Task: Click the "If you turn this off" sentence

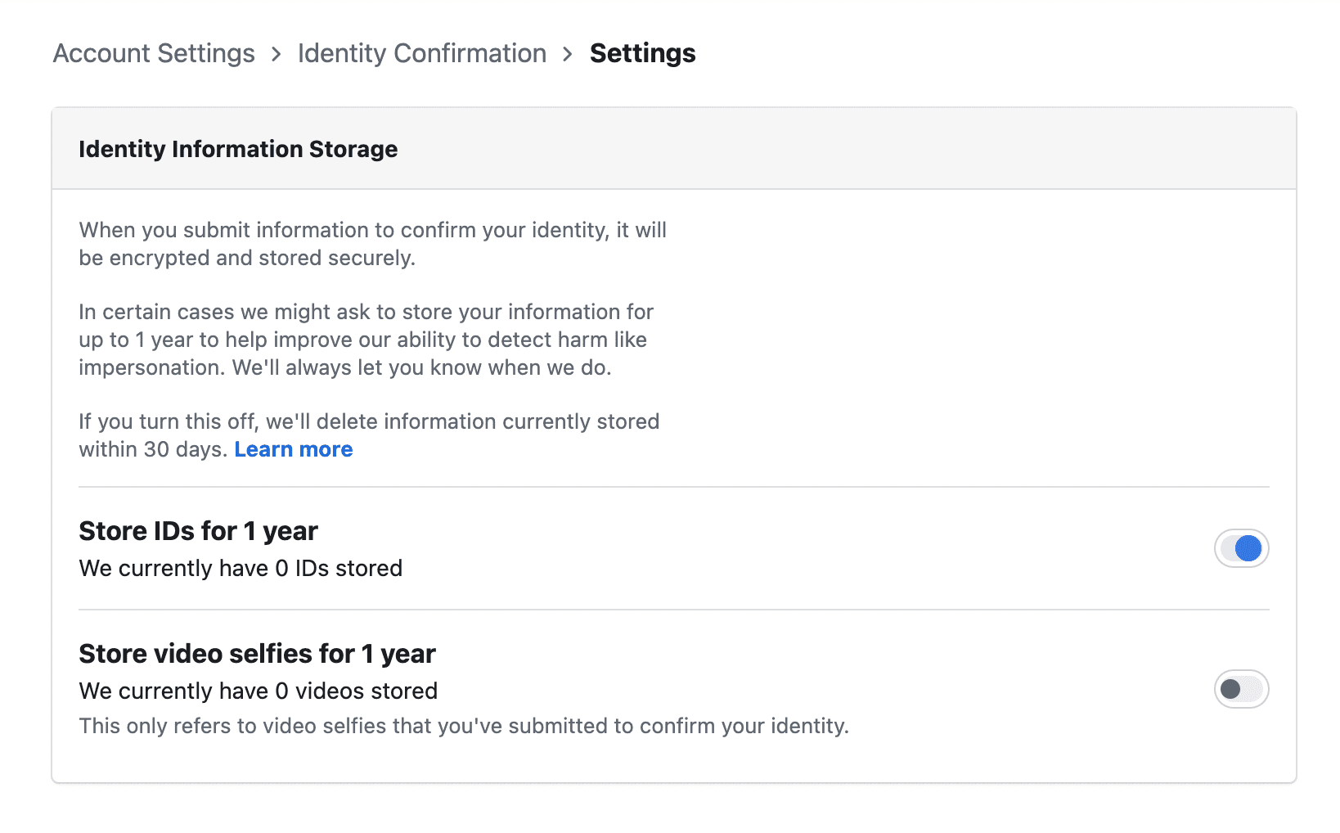Action: coord(368,421)
